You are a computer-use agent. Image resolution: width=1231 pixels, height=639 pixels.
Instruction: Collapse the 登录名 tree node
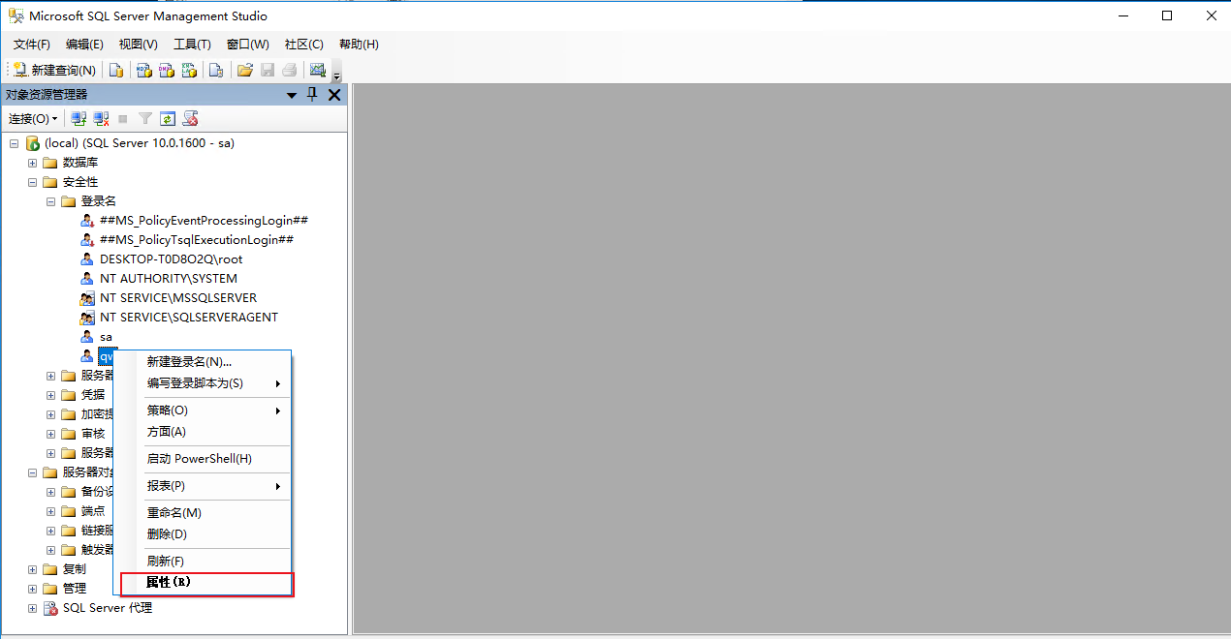coord(50,201)
